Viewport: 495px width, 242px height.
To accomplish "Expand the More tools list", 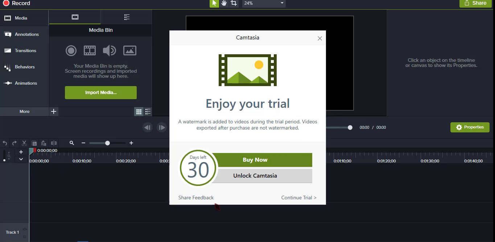I will 24,111.
